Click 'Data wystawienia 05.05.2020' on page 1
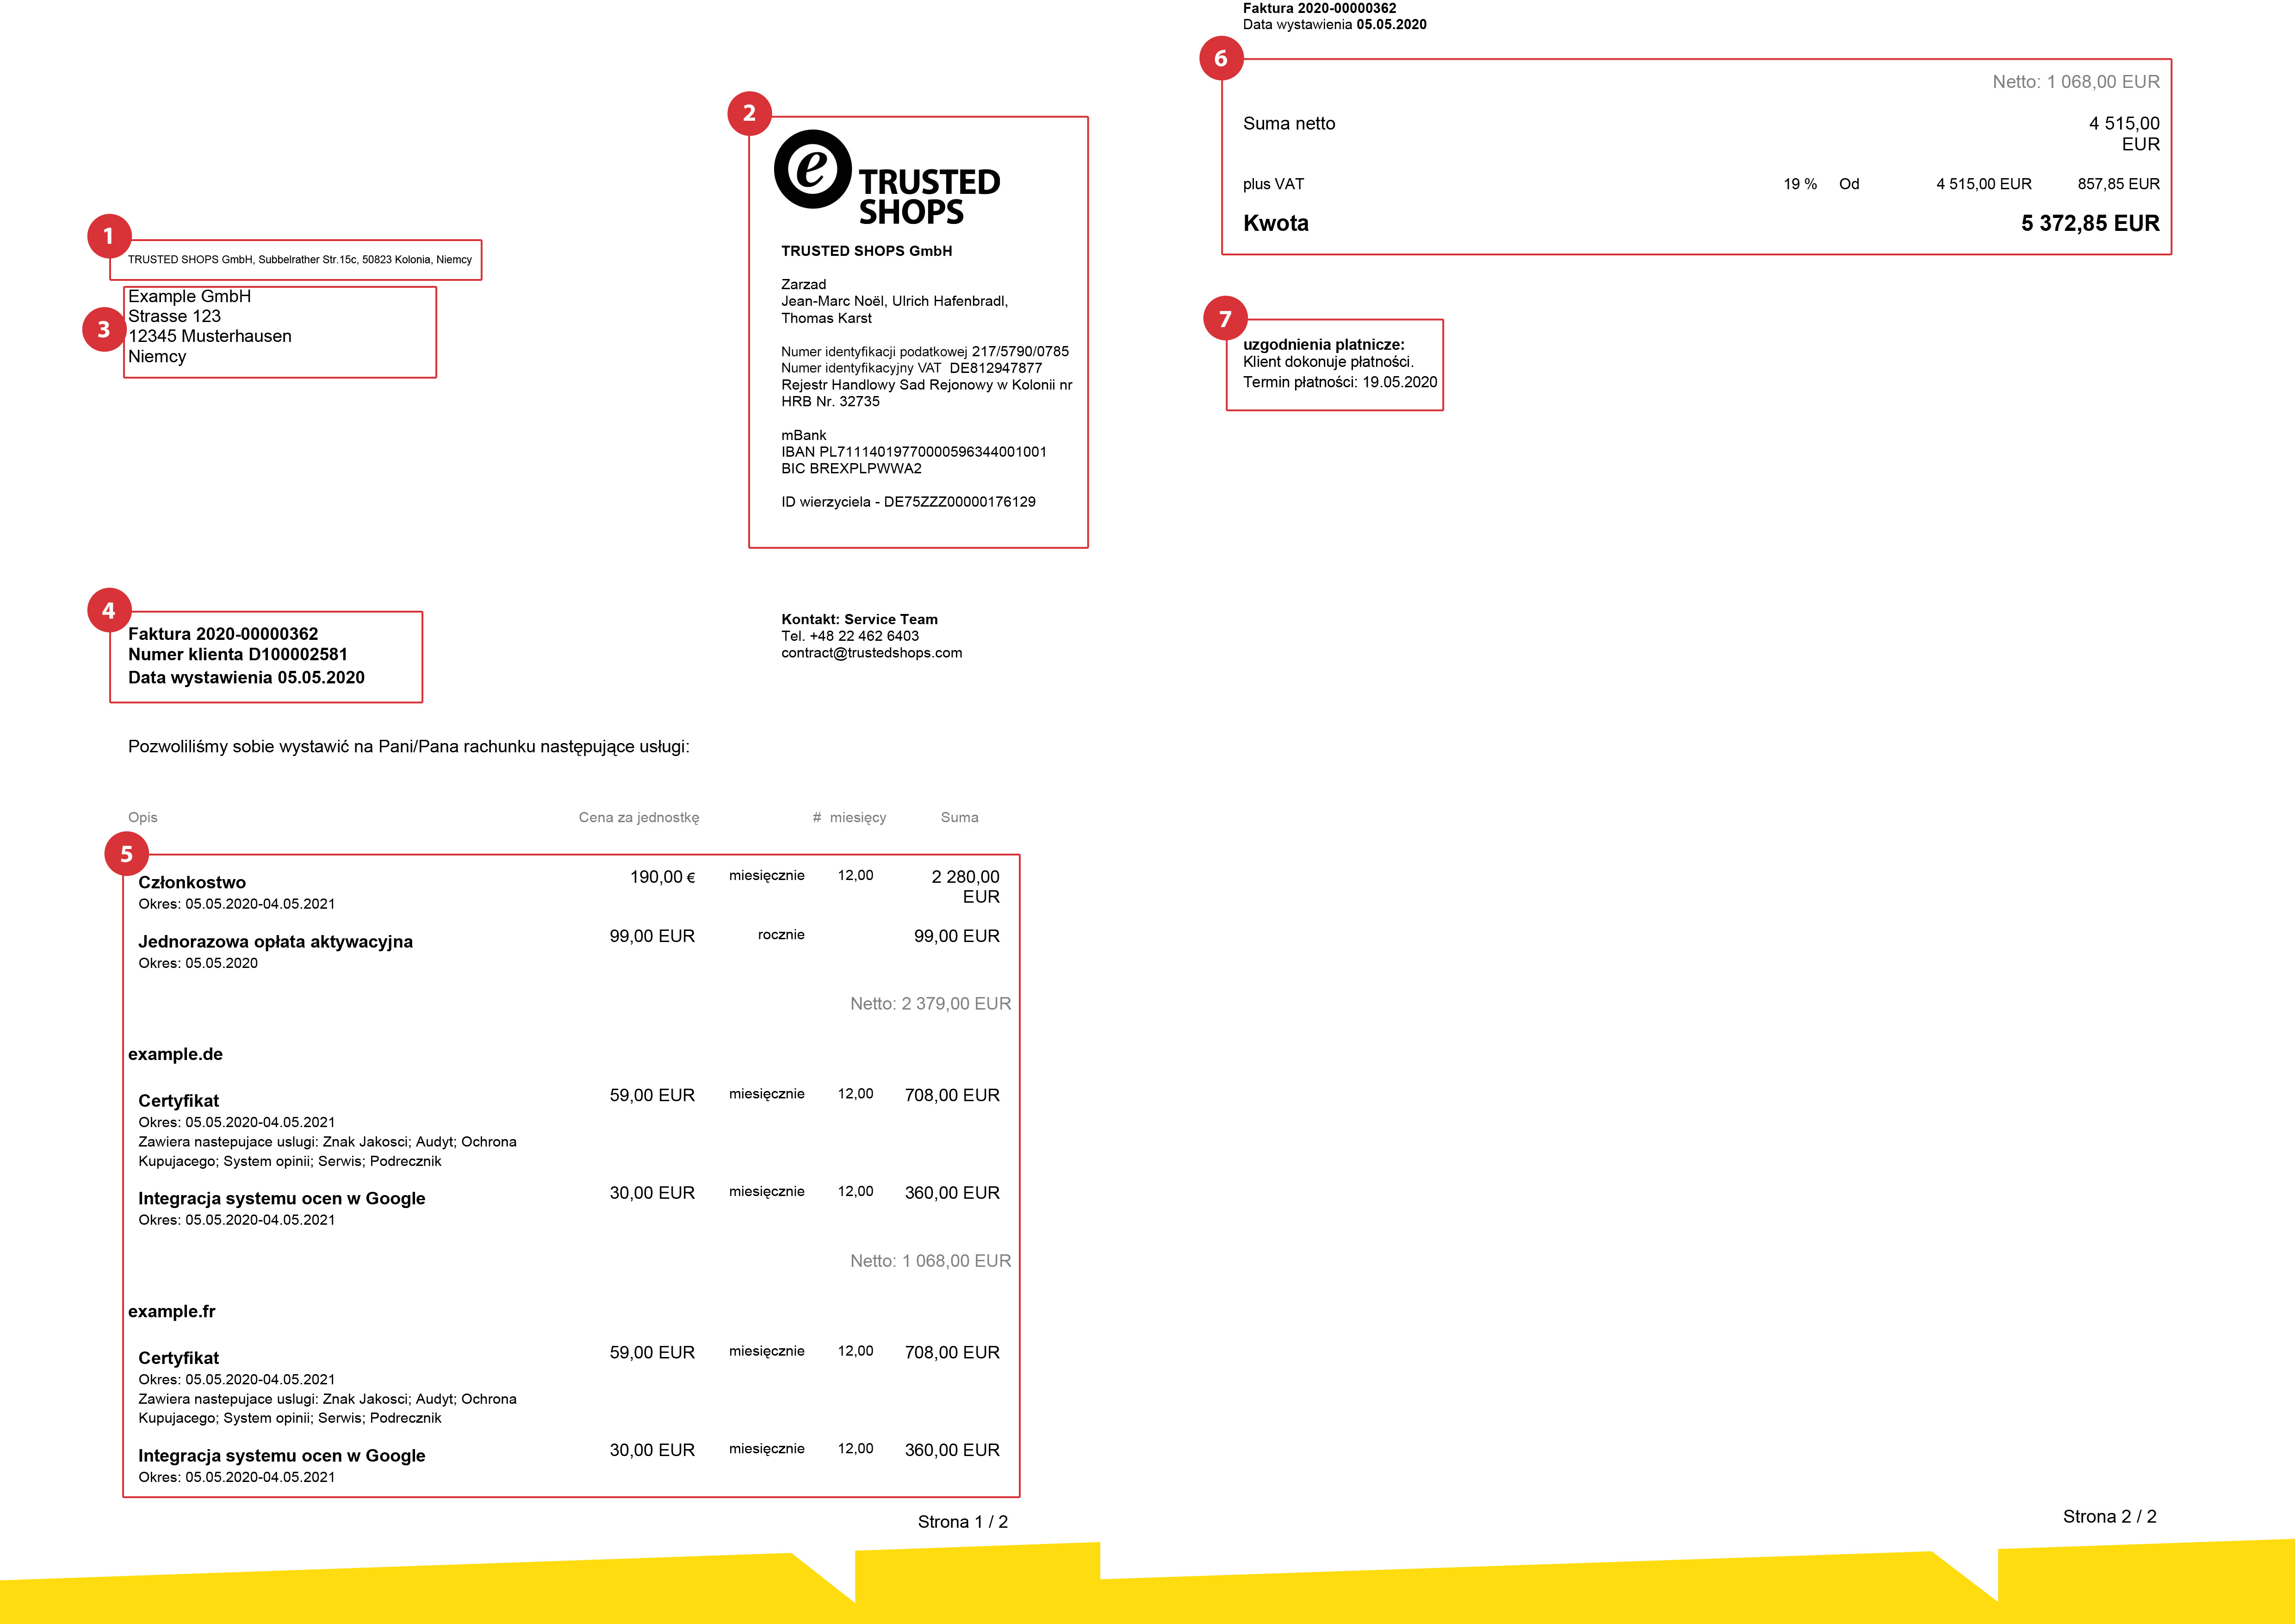 (x=246, y=677)
